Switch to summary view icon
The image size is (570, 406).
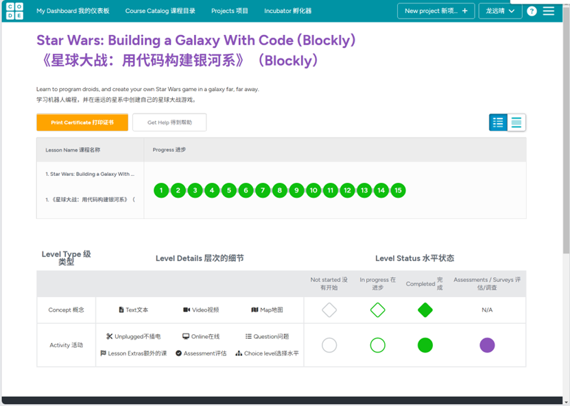pos(516,123)
